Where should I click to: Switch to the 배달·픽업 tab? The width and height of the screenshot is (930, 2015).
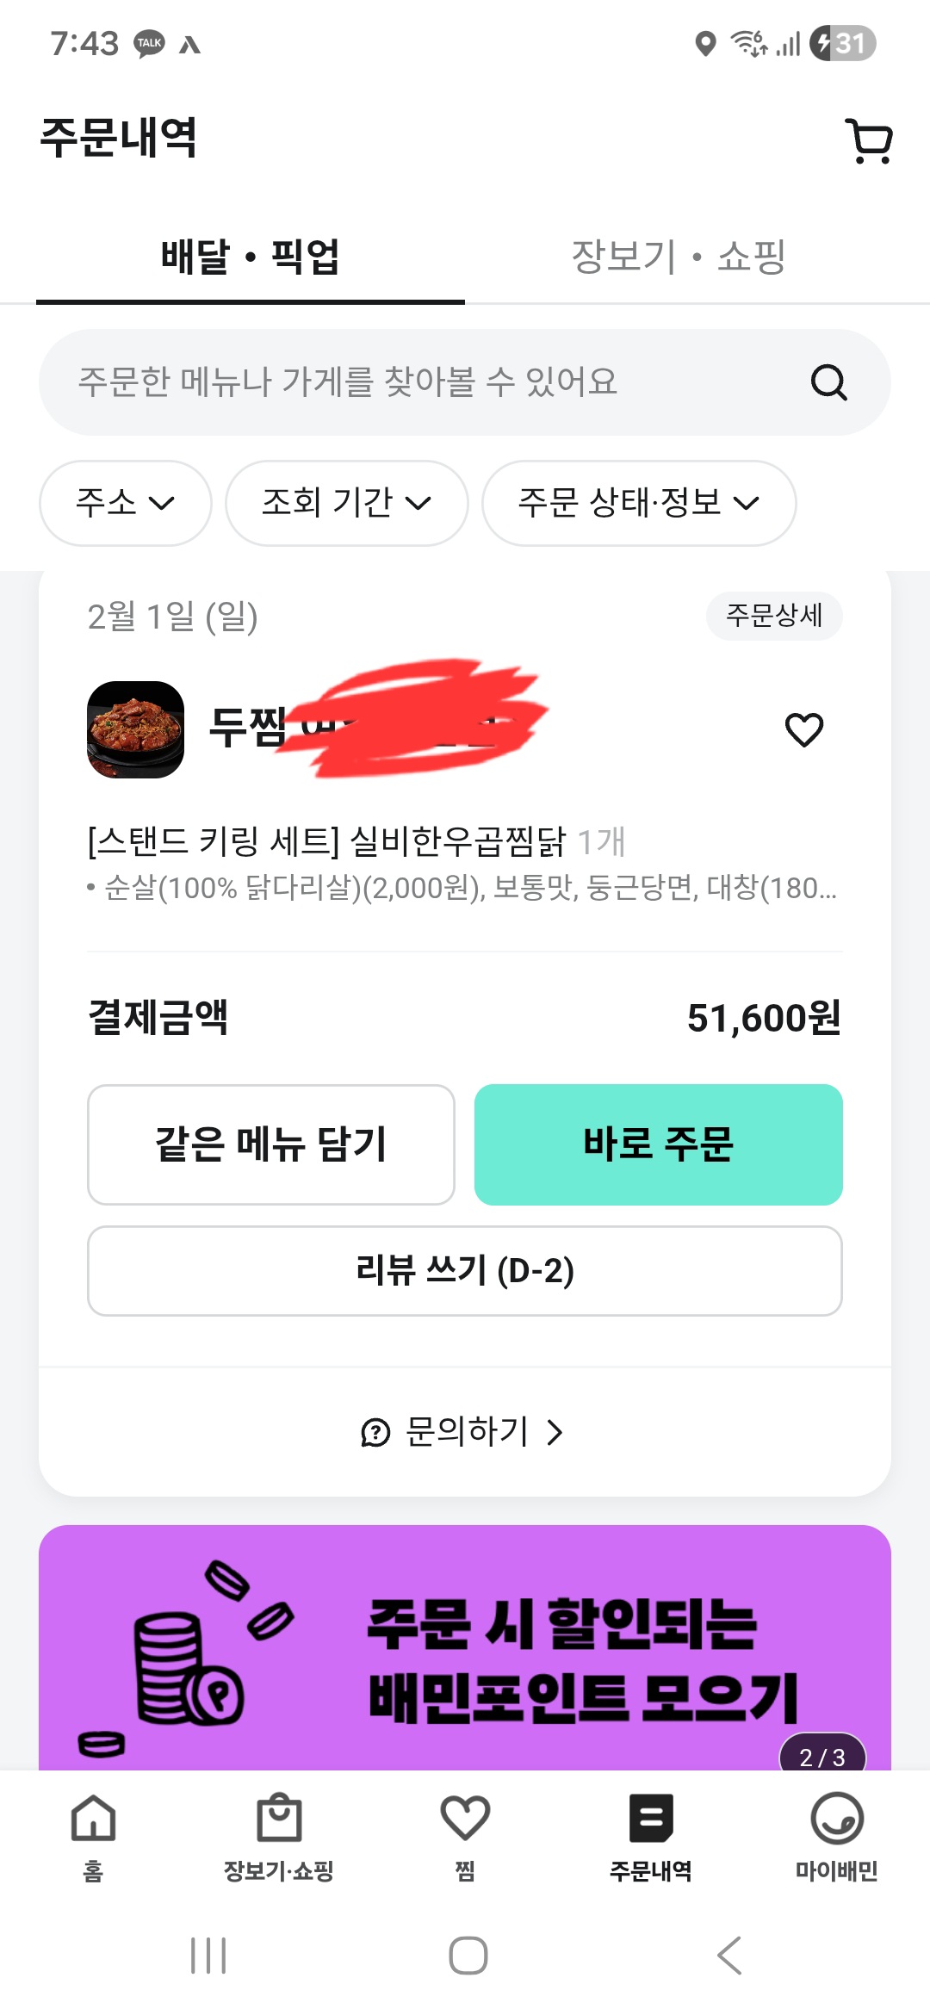251,257
